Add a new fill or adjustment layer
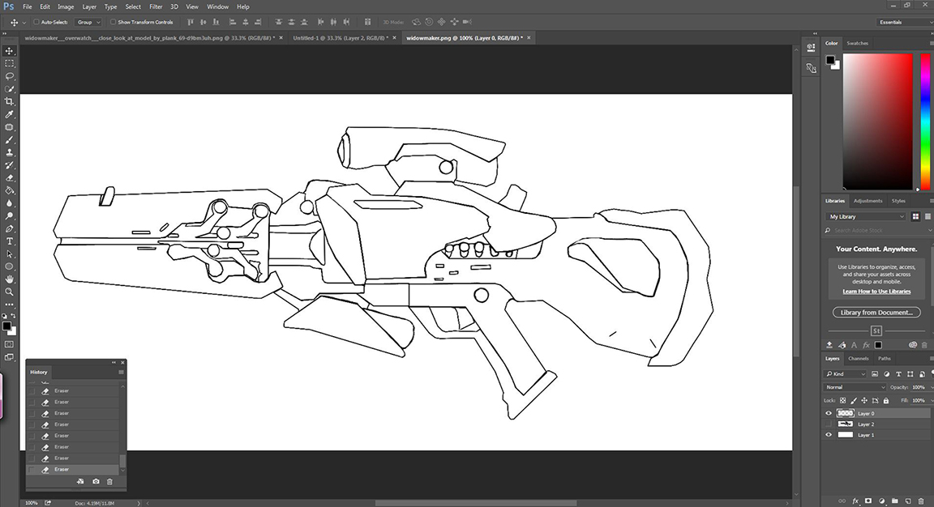 [x=881, y=501]
